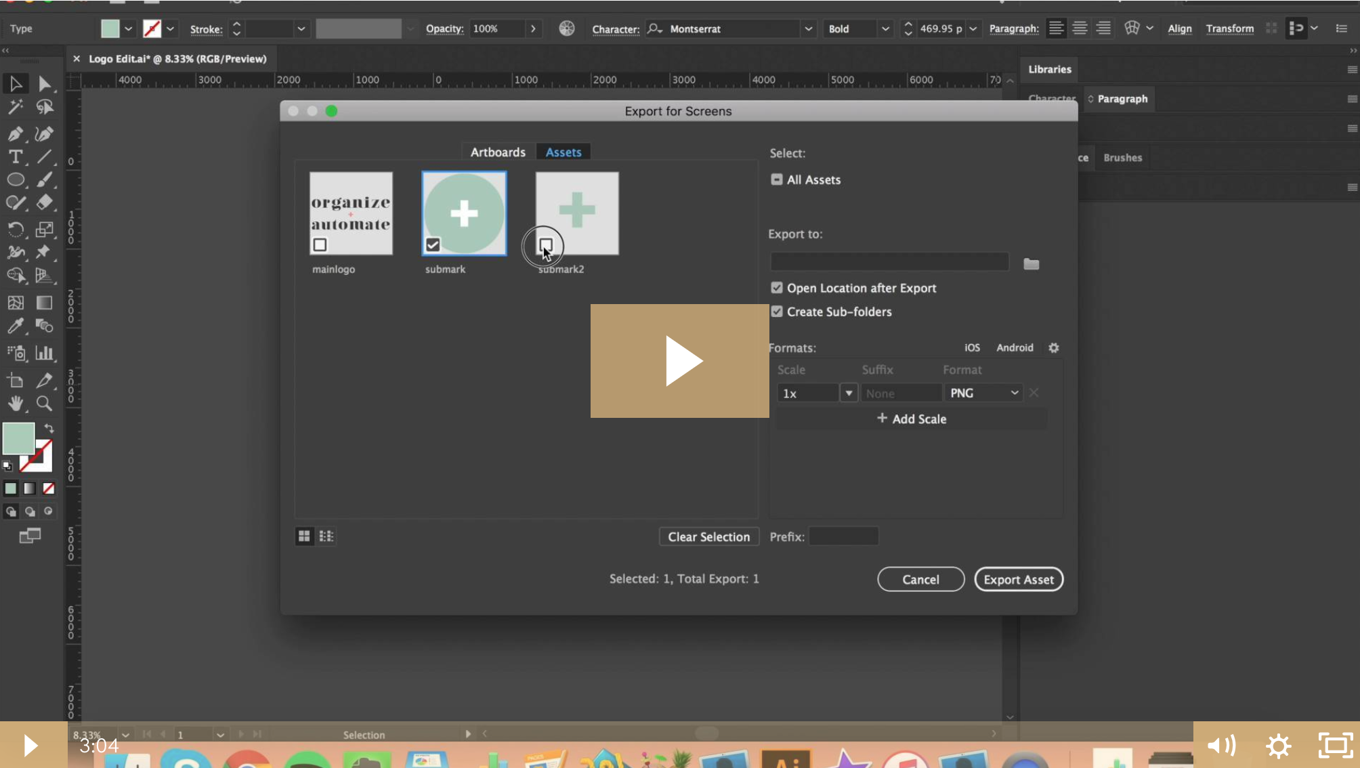Select the Eraser tool
1360x768 pixels.
coord(44,202)
